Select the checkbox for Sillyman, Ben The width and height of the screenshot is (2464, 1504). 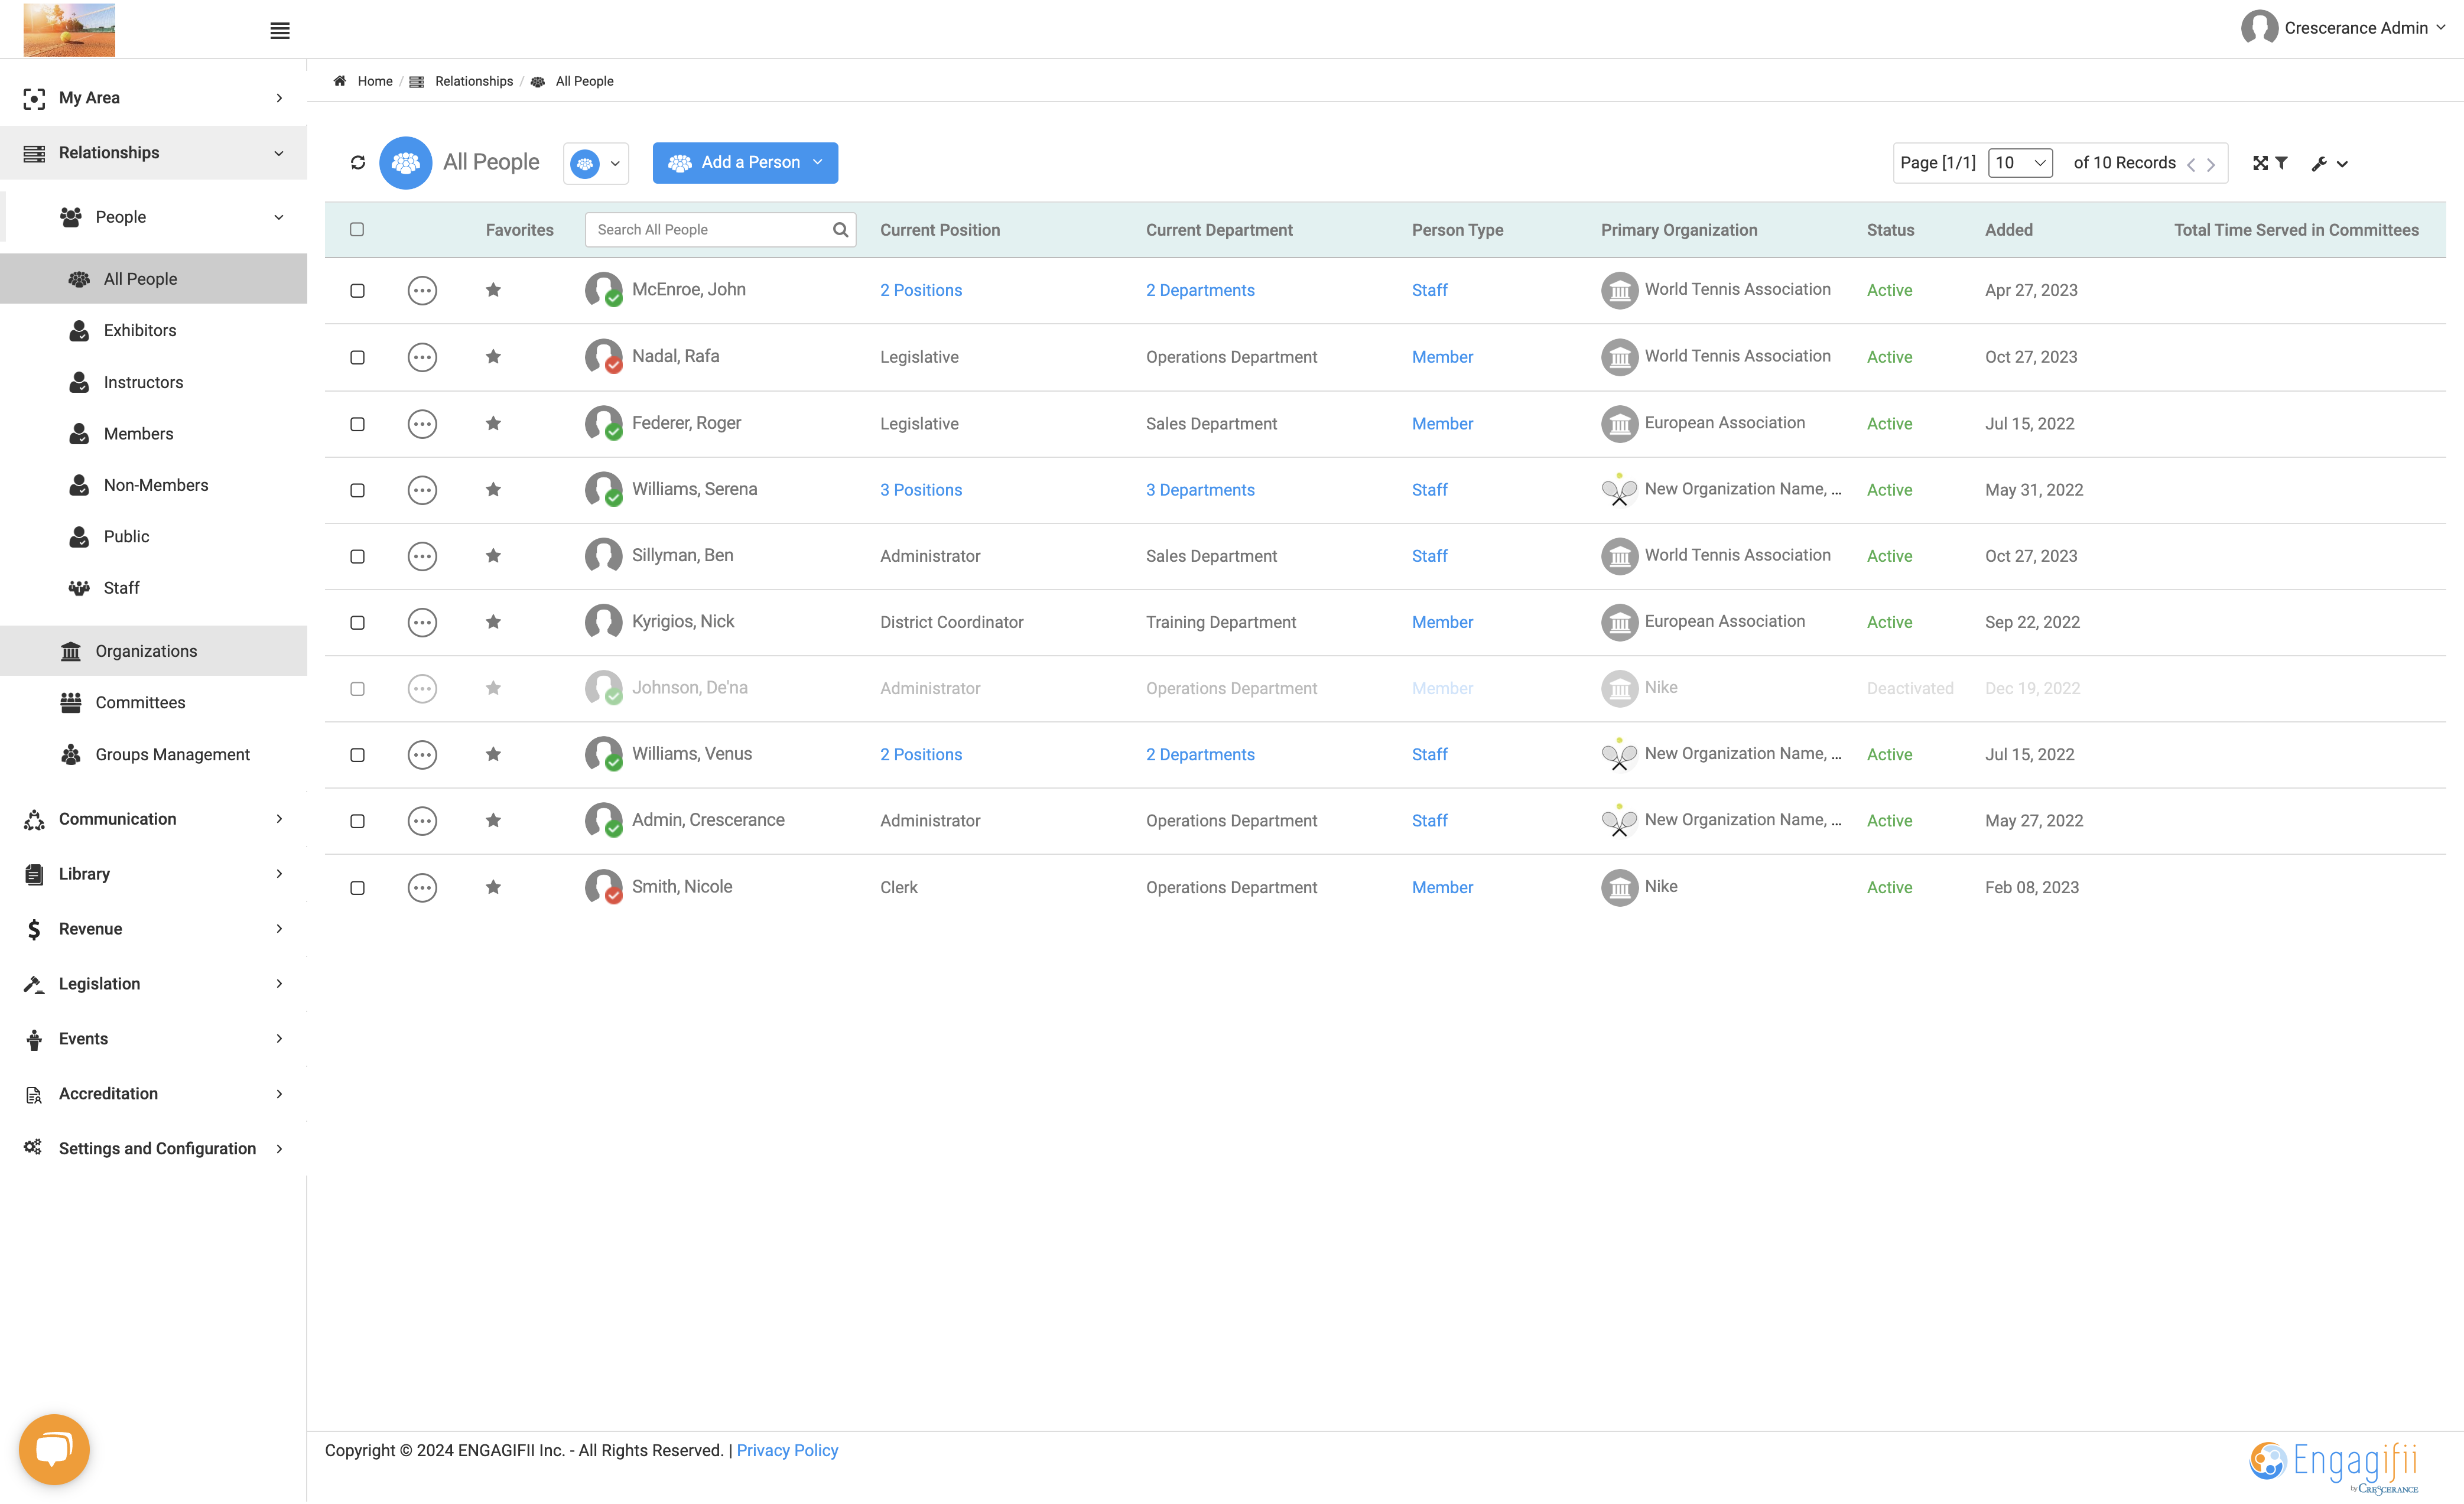click(357, 556)
